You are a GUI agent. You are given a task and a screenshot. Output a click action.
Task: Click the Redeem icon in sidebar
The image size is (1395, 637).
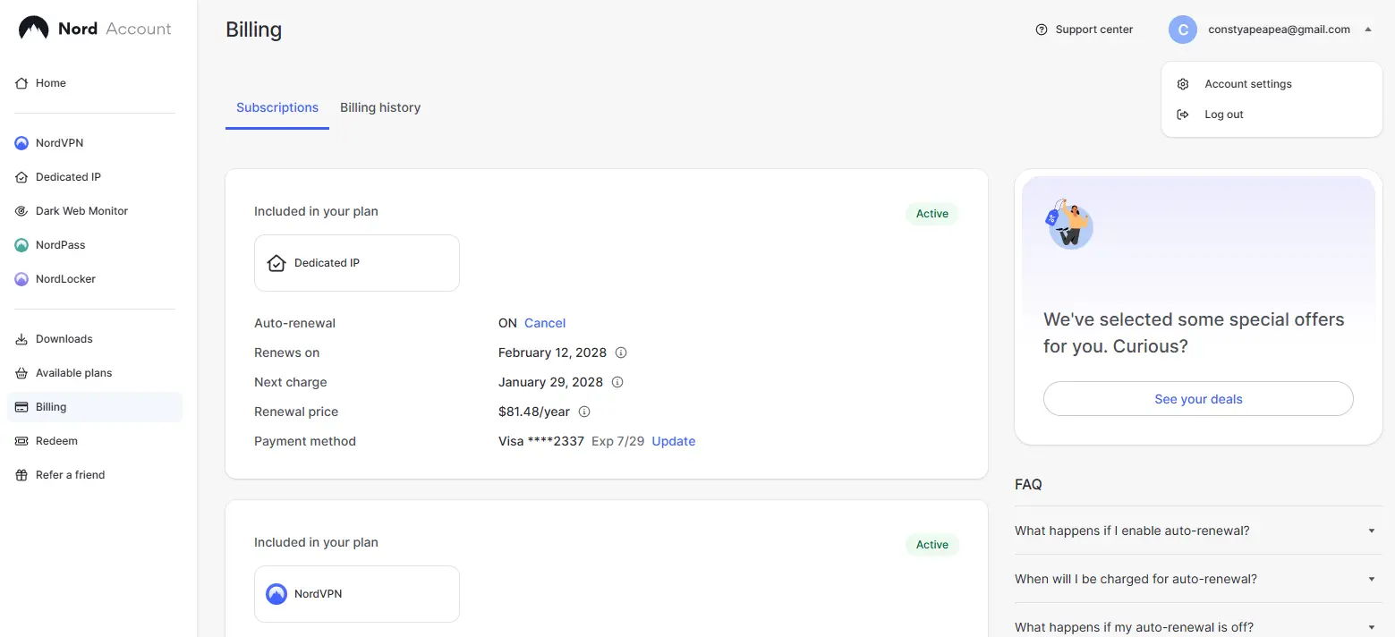21,441
